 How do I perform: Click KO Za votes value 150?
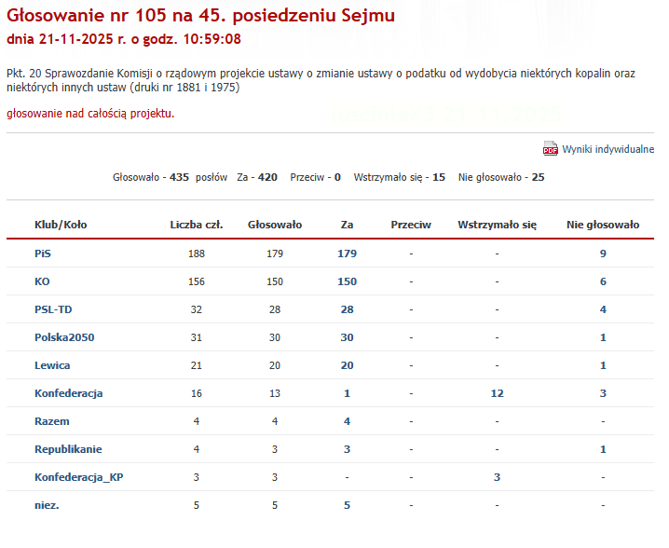[x=347, y=281]
